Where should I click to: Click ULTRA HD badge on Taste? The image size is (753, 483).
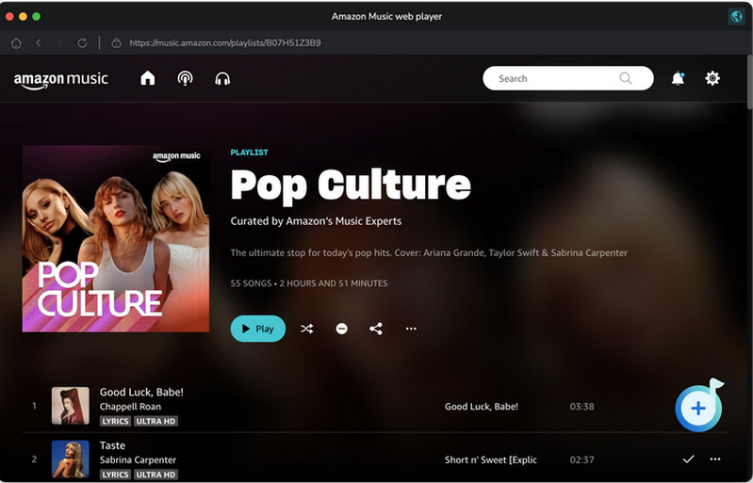[x=156, y=475]
